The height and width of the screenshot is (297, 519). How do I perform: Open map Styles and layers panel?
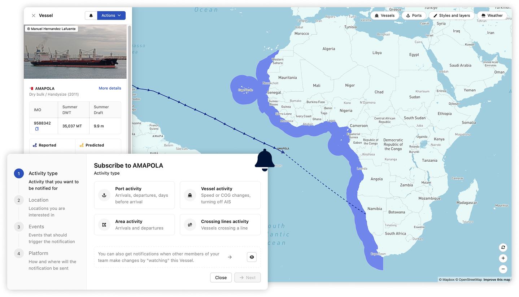[452, 15]
